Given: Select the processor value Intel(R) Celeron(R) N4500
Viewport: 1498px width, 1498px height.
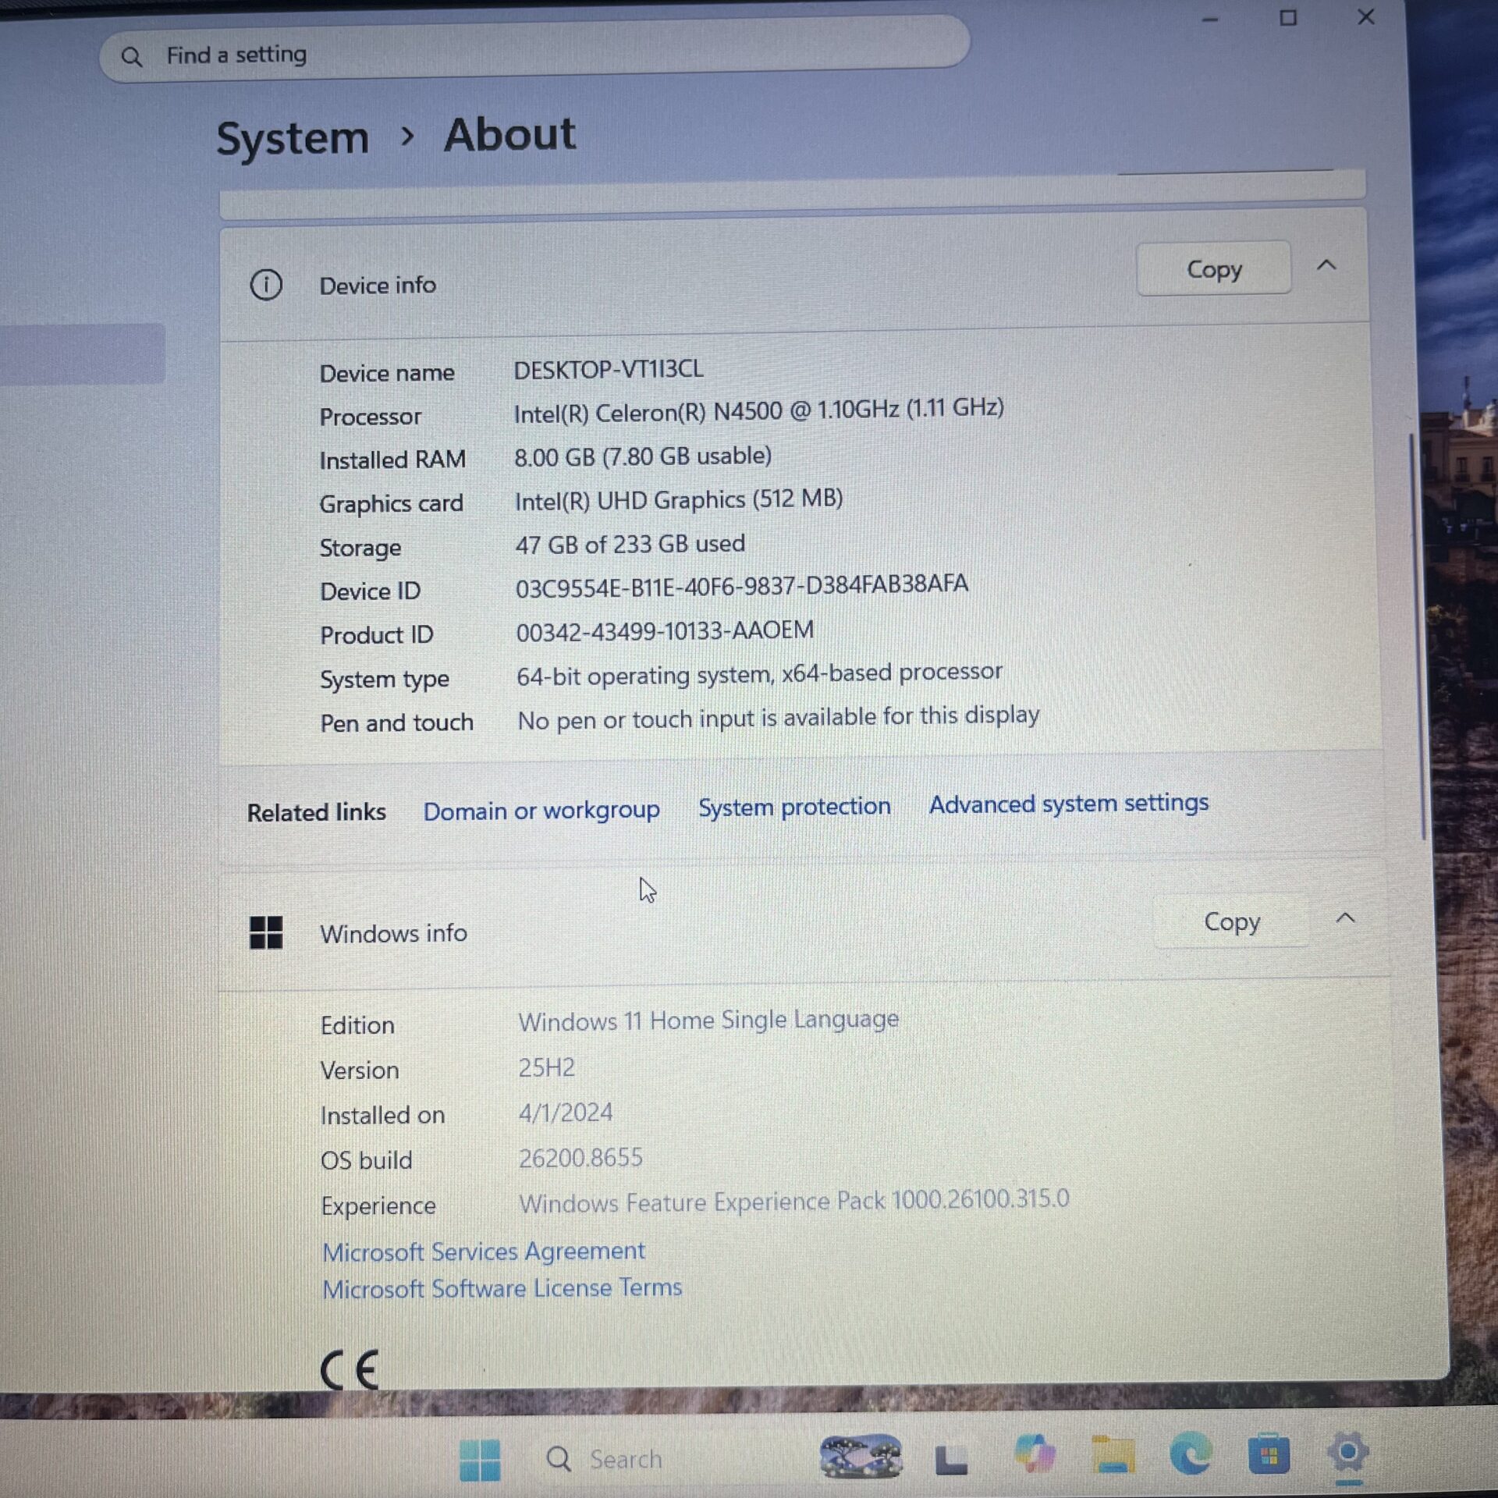Looking at the screenshot, I should (758, 410).
